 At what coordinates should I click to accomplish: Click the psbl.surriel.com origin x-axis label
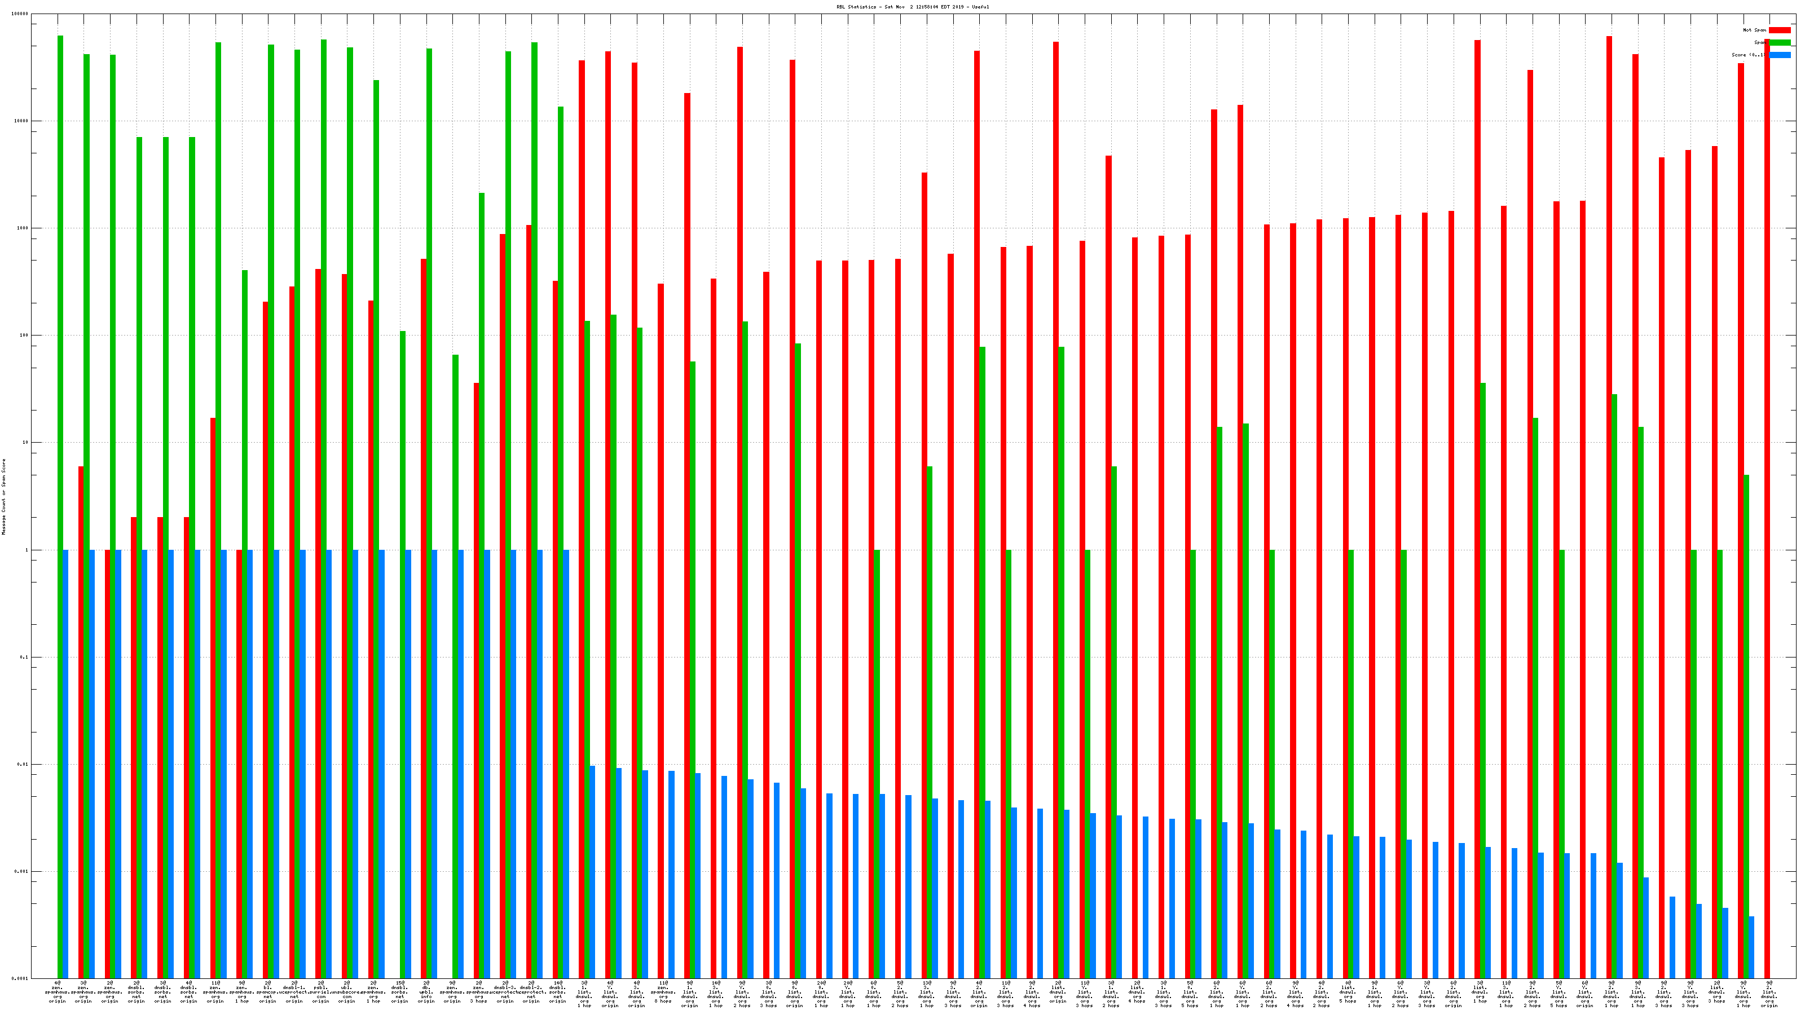(x=321, y=992)
